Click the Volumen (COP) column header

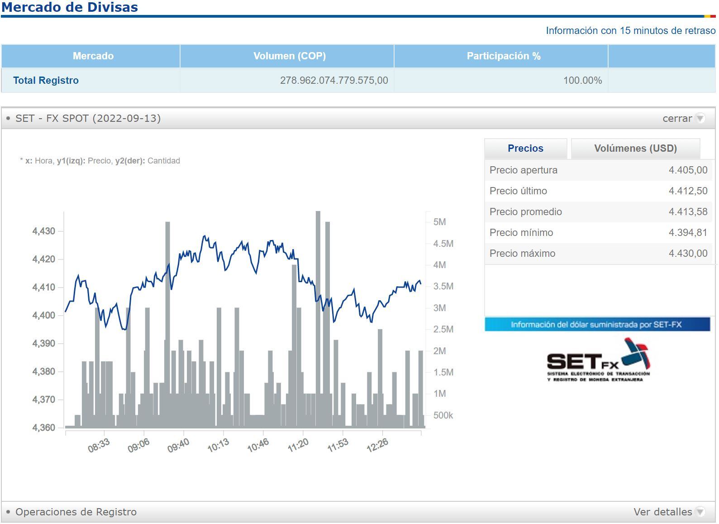click(289, 56)
